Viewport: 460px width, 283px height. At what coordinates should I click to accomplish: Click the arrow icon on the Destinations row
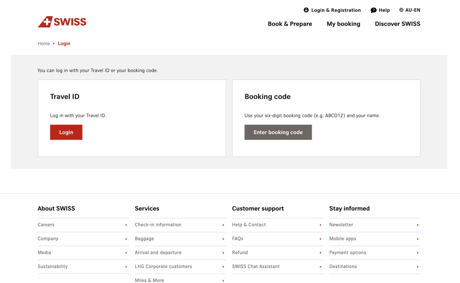418,267
